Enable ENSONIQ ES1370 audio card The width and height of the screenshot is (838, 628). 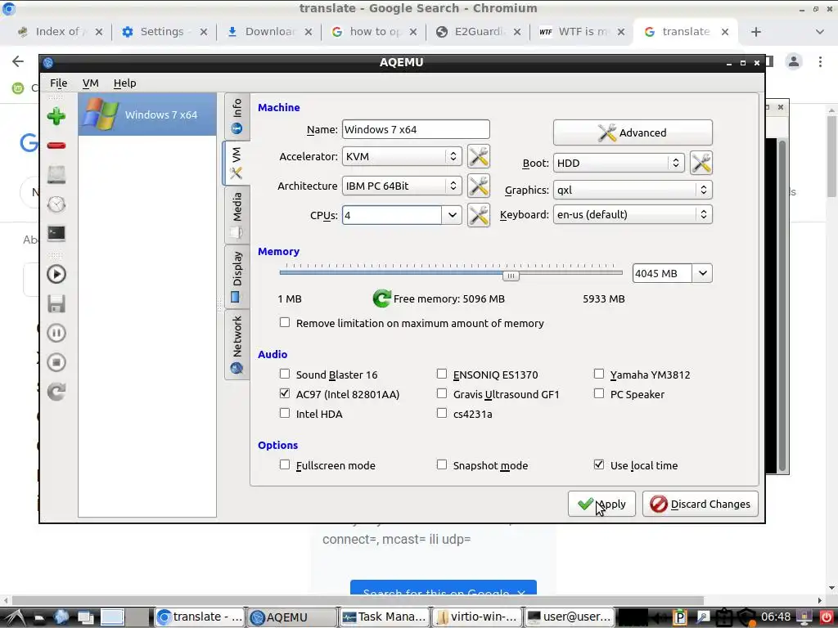tap(441, 374)
